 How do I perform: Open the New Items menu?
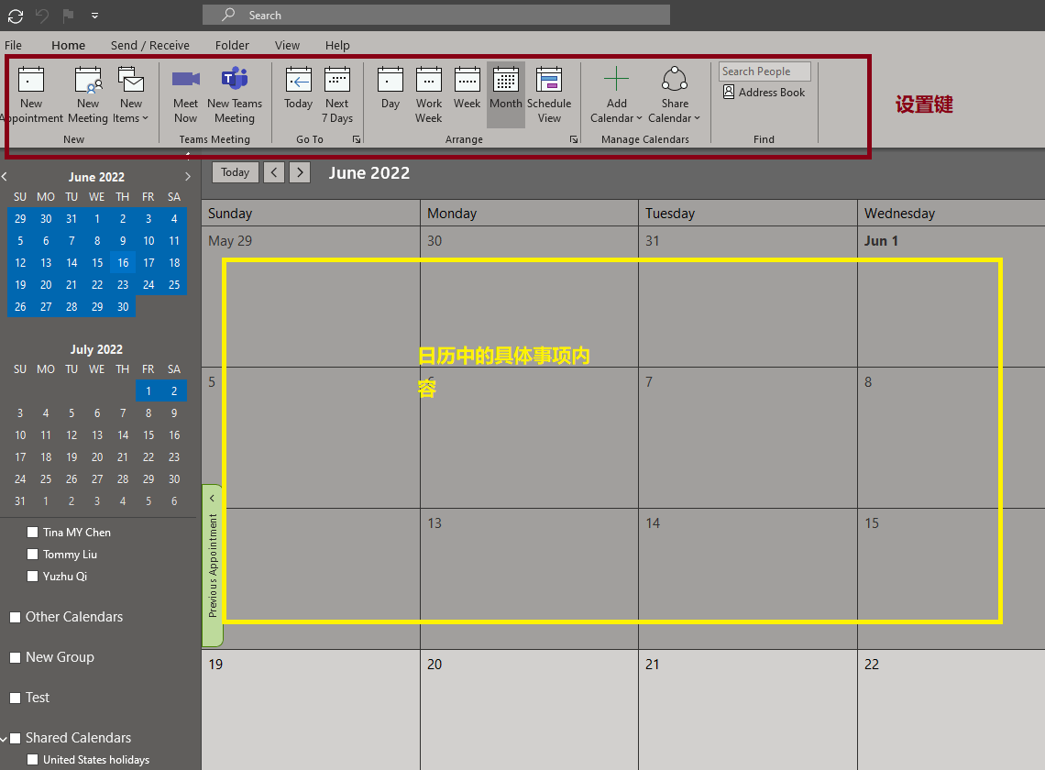(x=130, y=95)
